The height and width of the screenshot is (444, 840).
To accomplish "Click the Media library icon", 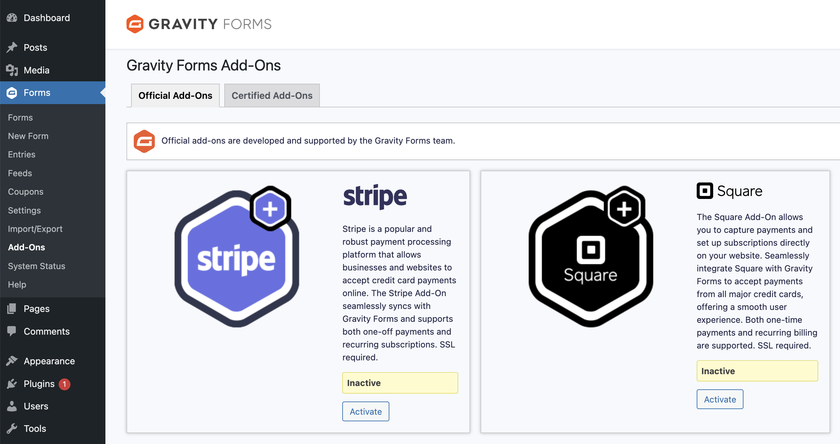I will pyautogui.click(x=12, y=70).
